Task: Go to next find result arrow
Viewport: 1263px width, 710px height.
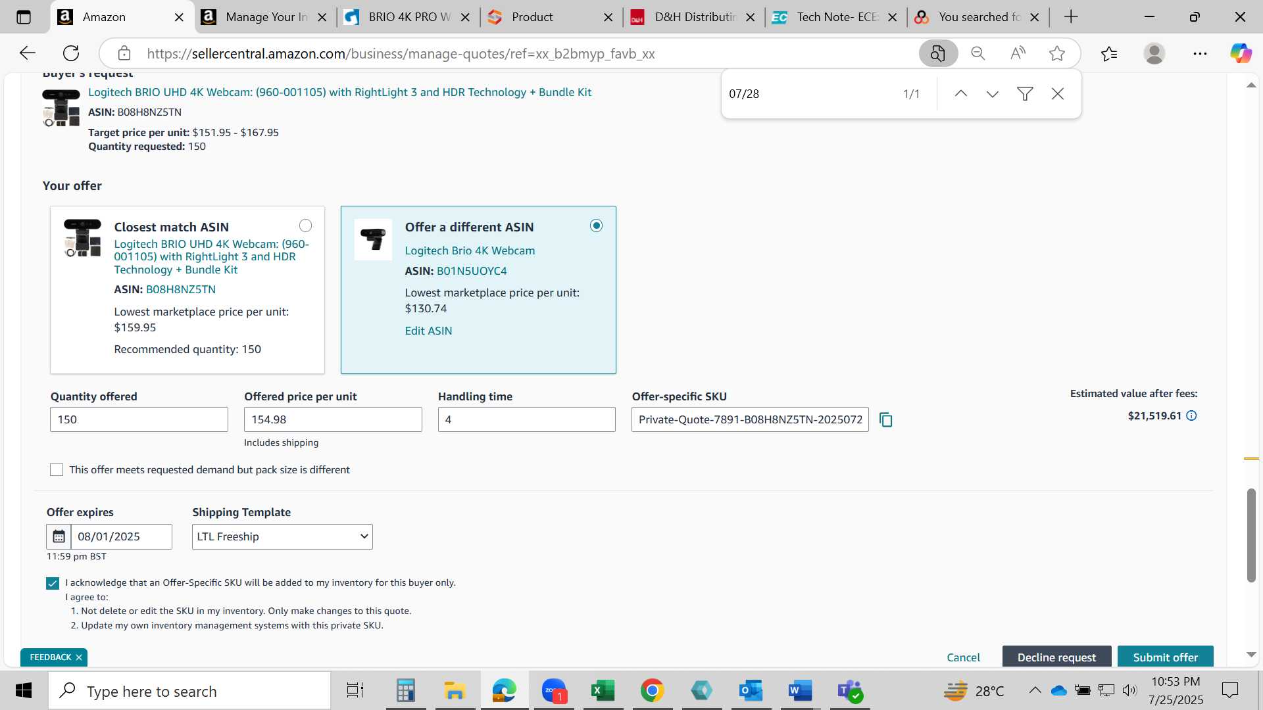Action: [993, 94]
